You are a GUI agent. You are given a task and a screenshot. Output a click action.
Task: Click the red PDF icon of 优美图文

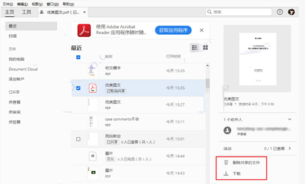click(93, 88)
